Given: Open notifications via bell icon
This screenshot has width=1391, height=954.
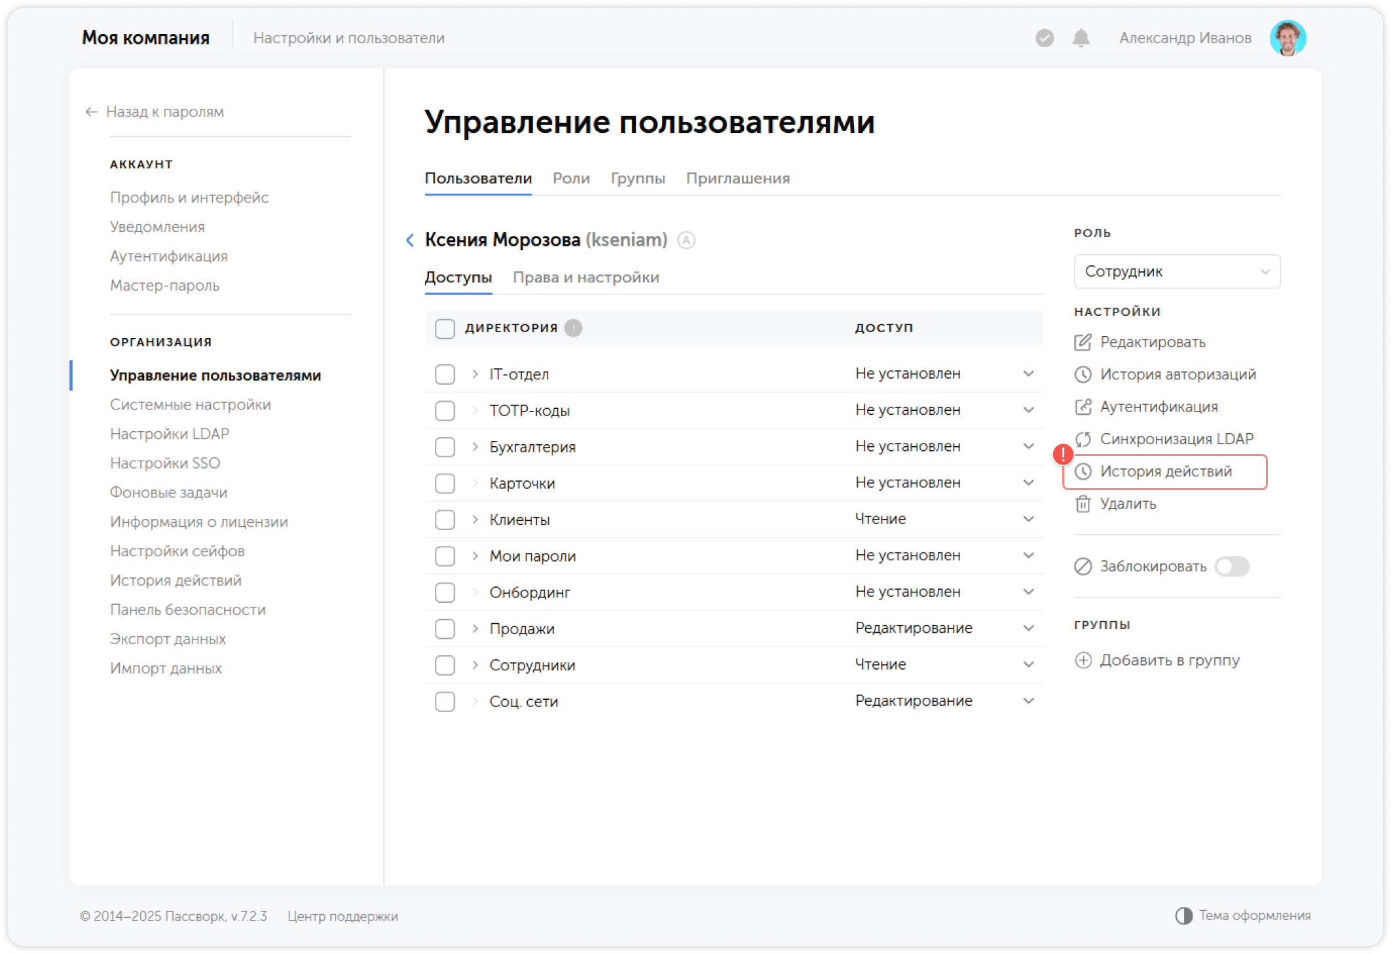Looking at the screenshot, I should 1081,37.
